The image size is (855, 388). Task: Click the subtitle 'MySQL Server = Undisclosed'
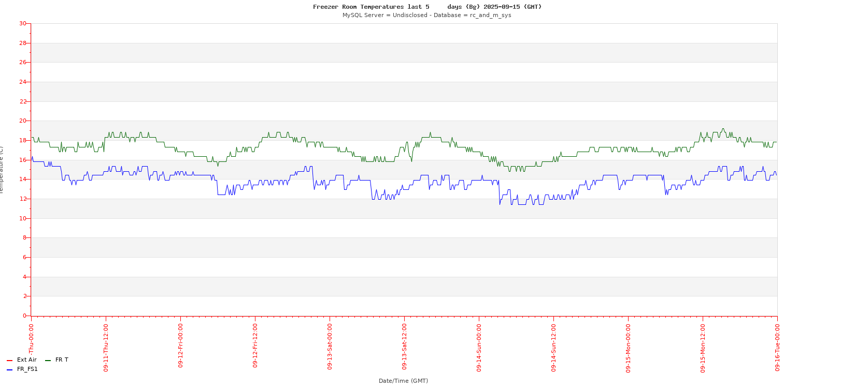(385, 15)
